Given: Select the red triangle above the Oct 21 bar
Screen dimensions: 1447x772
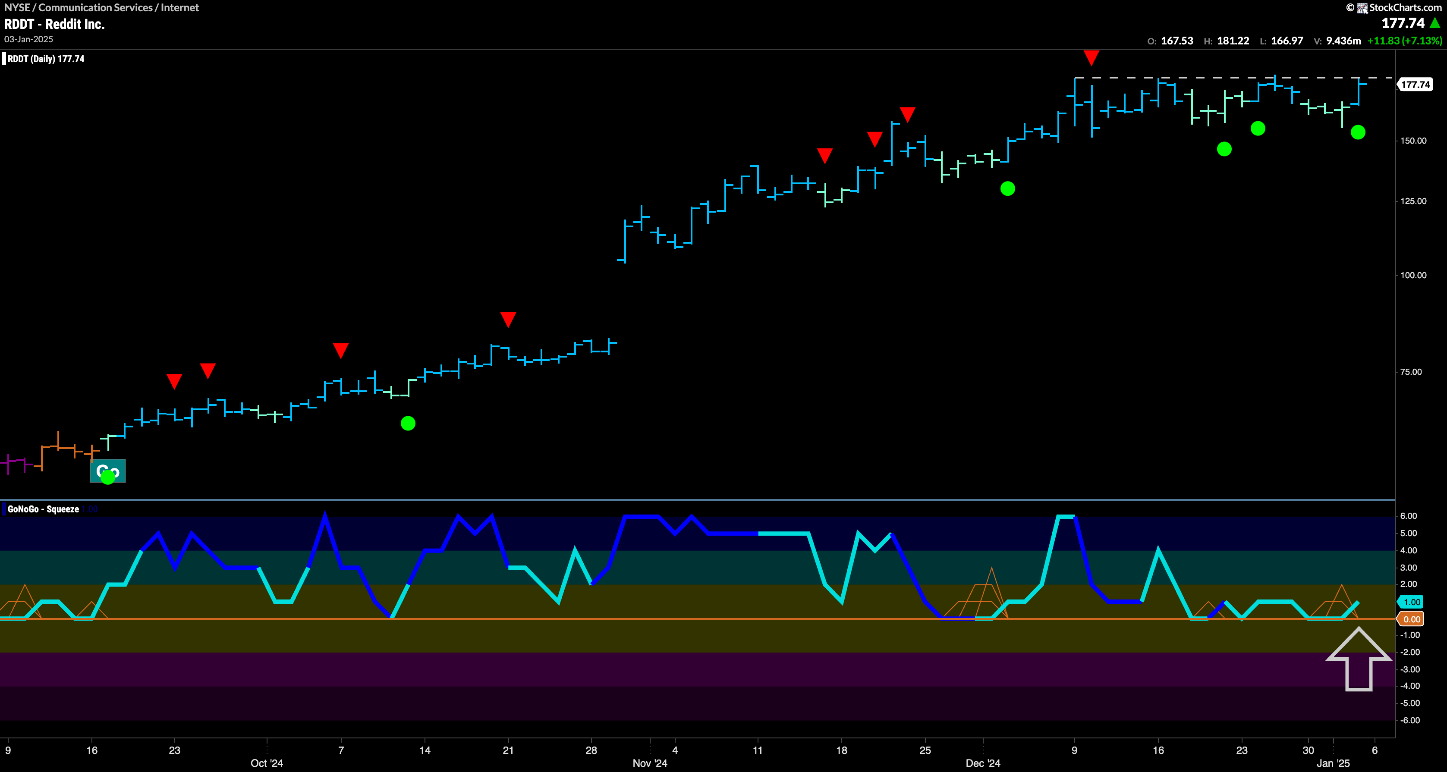Looking at the screenshot, I should pyautogui.click(x=508, y=320).
